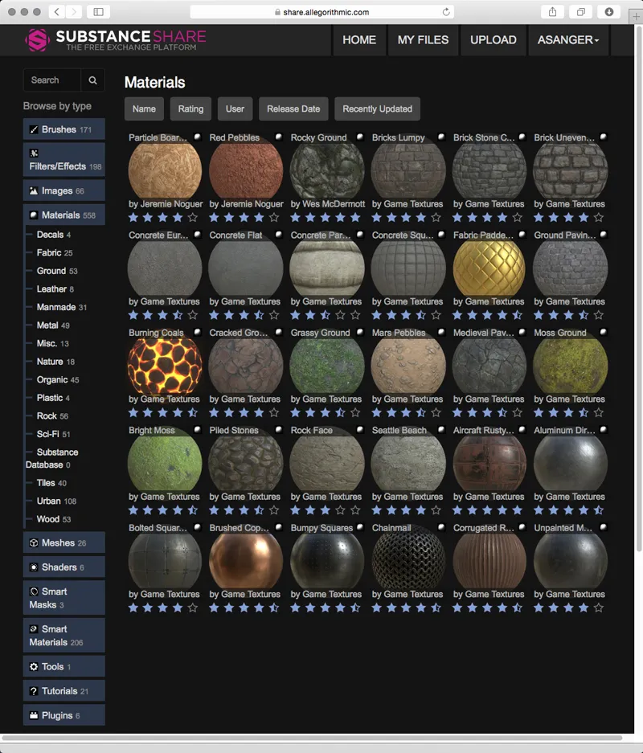
Task: Open the UPLOAD page
Action: [x=494, y=40]
